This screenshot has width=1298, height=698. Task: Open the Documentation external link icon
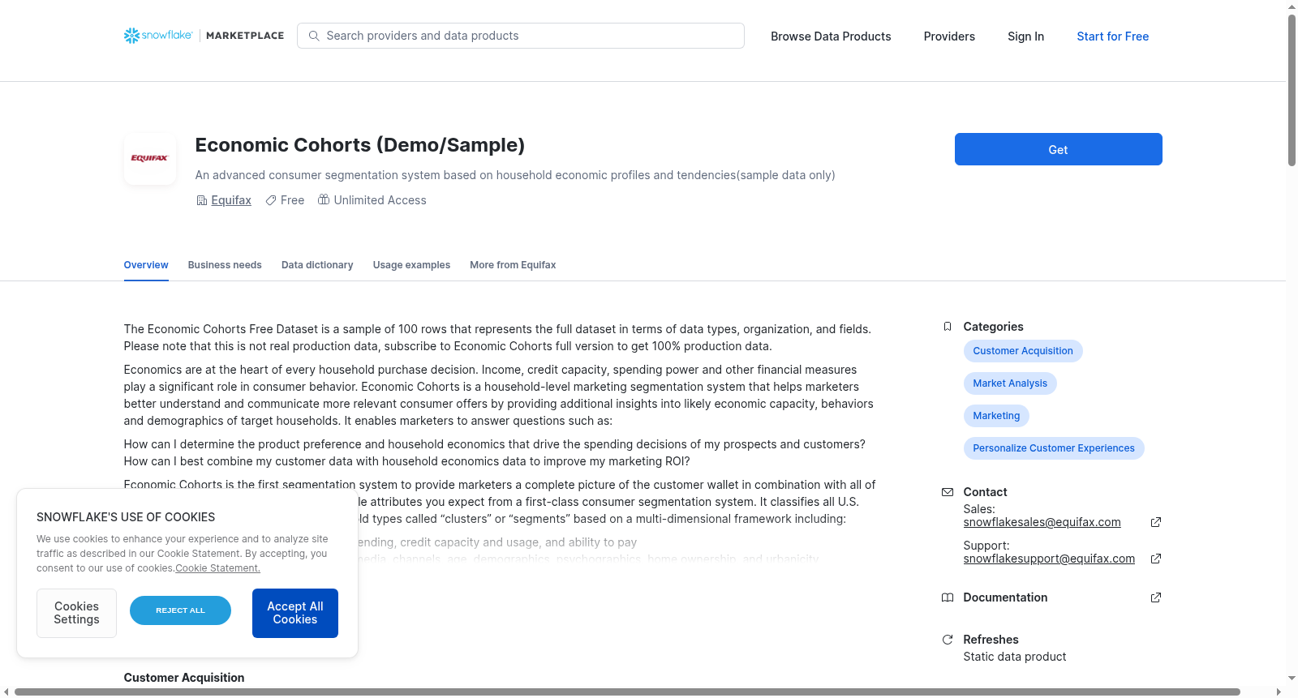click(1156, 597)
